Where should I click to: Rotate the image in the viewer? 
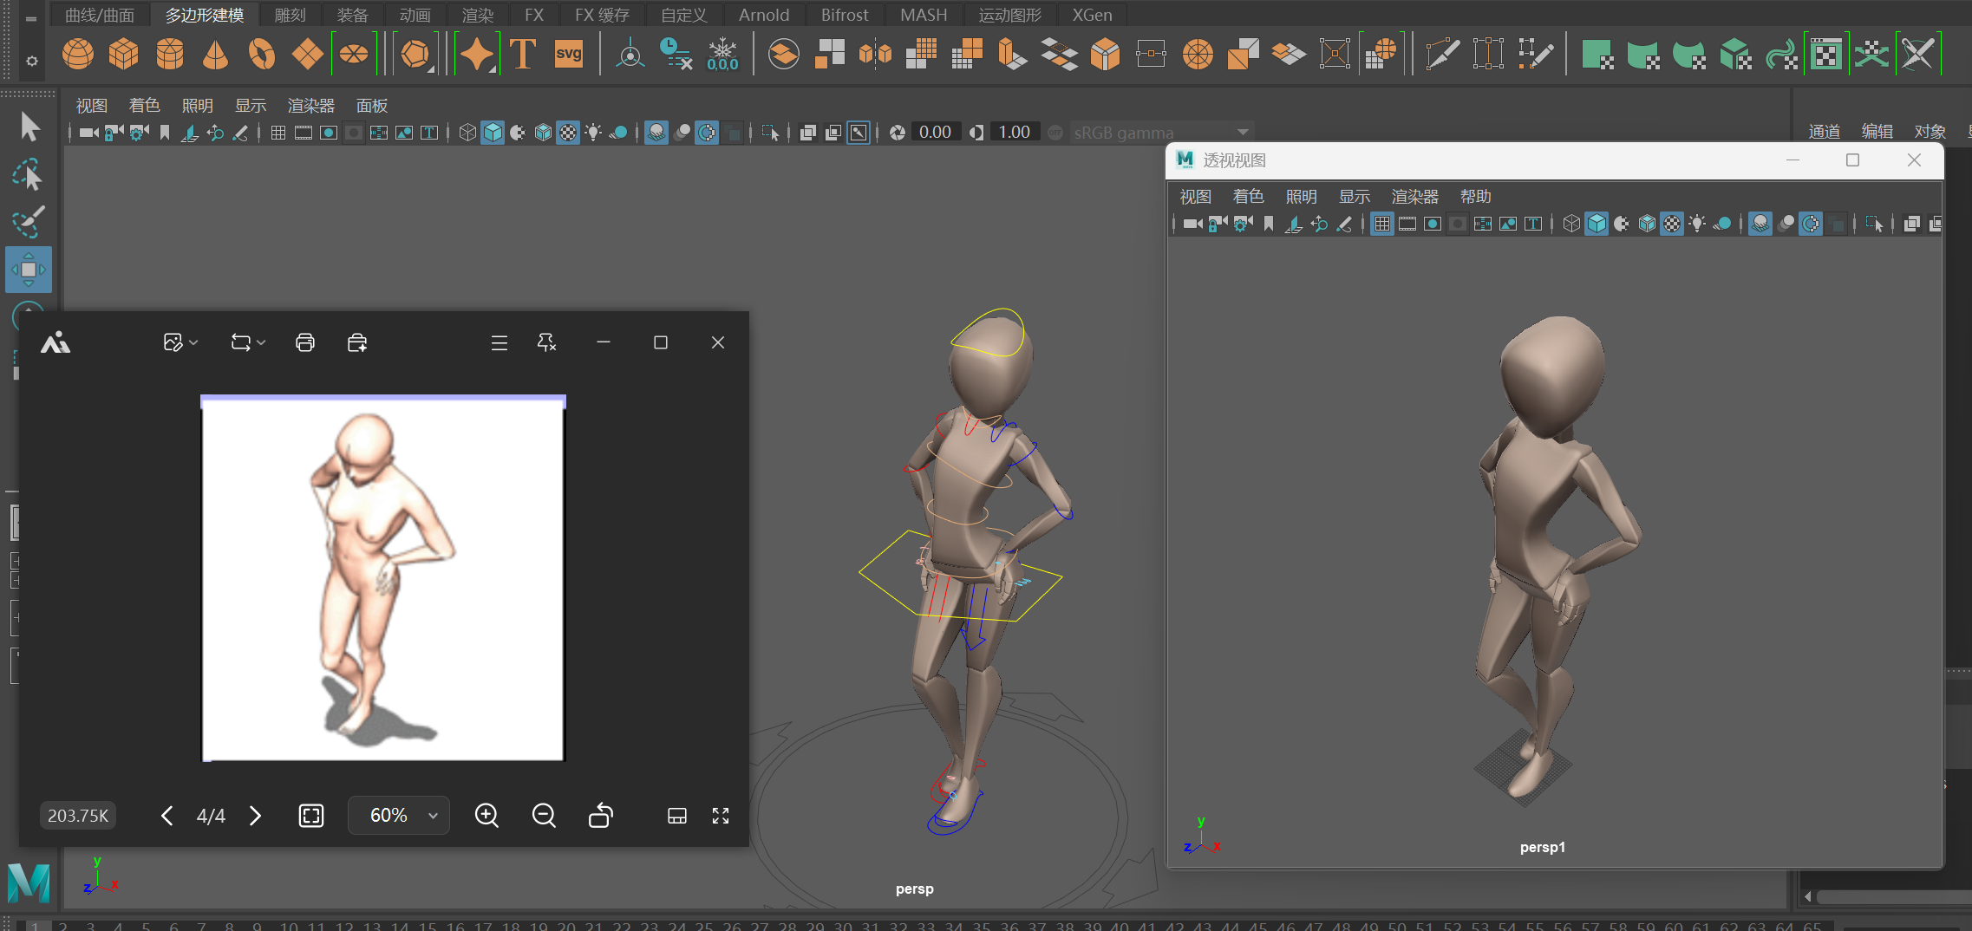(601, 816)
